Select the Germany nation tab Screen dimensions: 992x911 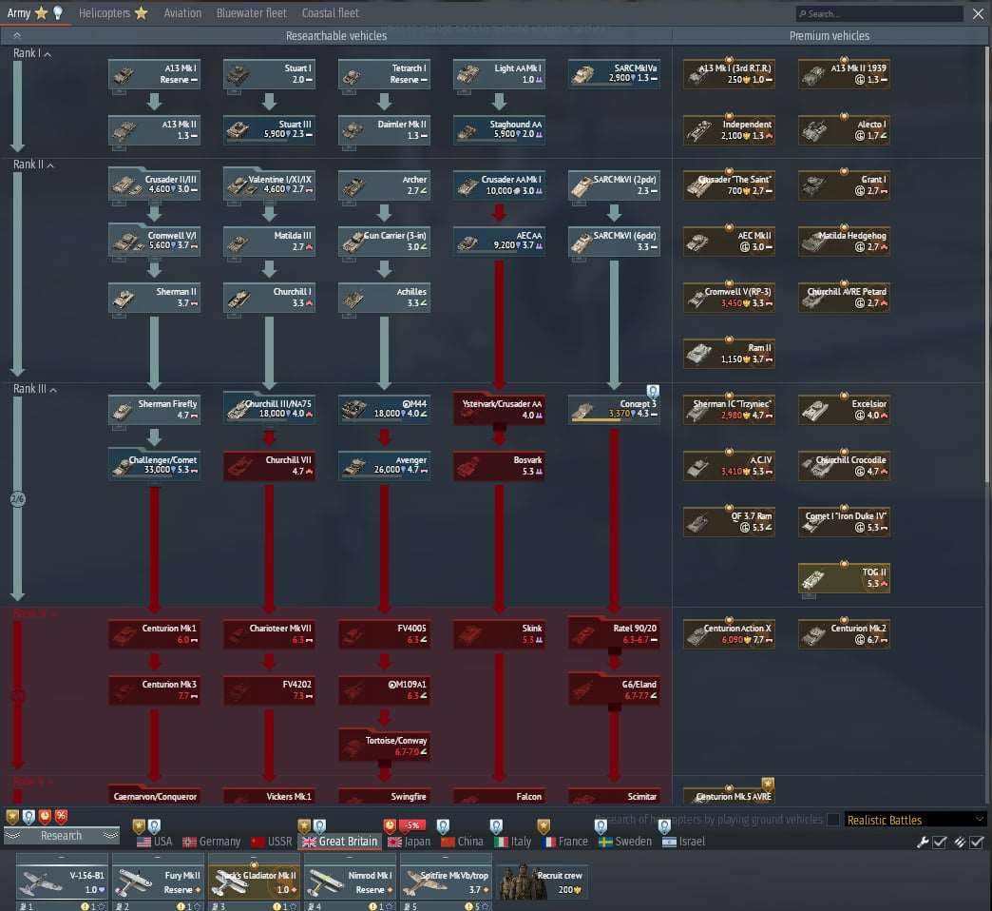coord(211,842)
